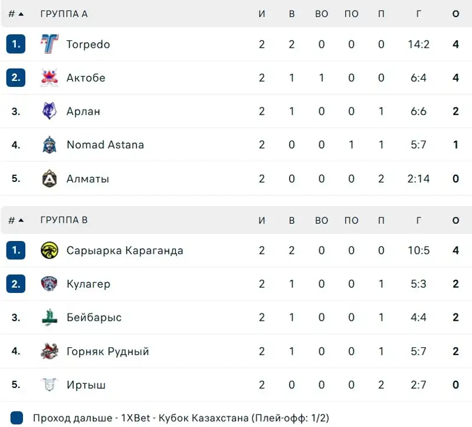This screenshot has height=427, width=472.
Task: Select the Горняк Рудный logo
Action: click(50, 351)
